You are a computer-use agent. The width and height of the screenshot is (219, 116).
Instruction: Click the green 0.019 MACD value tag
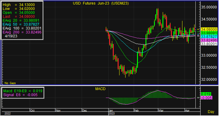tap(206, 94)
